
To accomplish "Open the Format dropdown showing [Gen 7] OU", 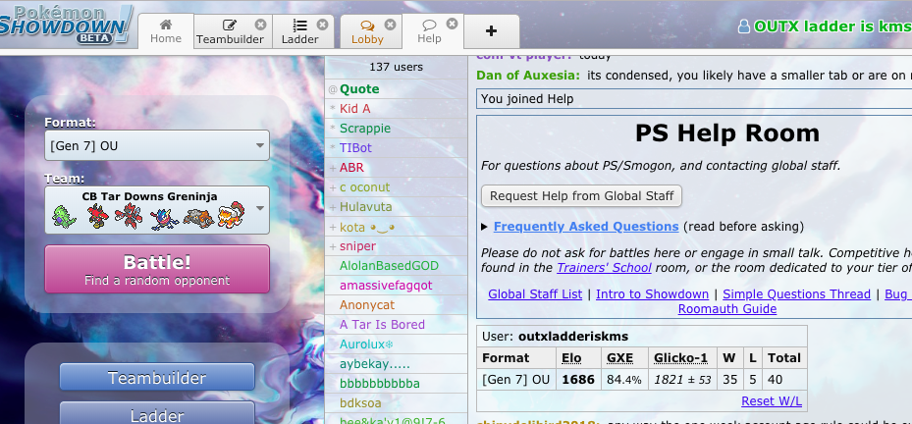I will coord(157,146).
